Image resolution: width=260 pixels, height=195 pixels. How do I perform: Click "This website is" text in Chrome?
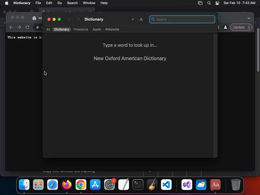pos(22,37)
